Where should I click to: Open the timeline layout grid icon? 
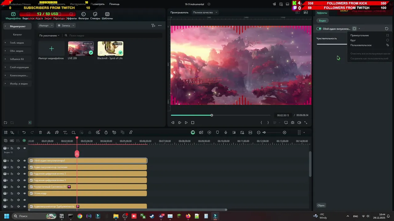[x=6, y=132]
